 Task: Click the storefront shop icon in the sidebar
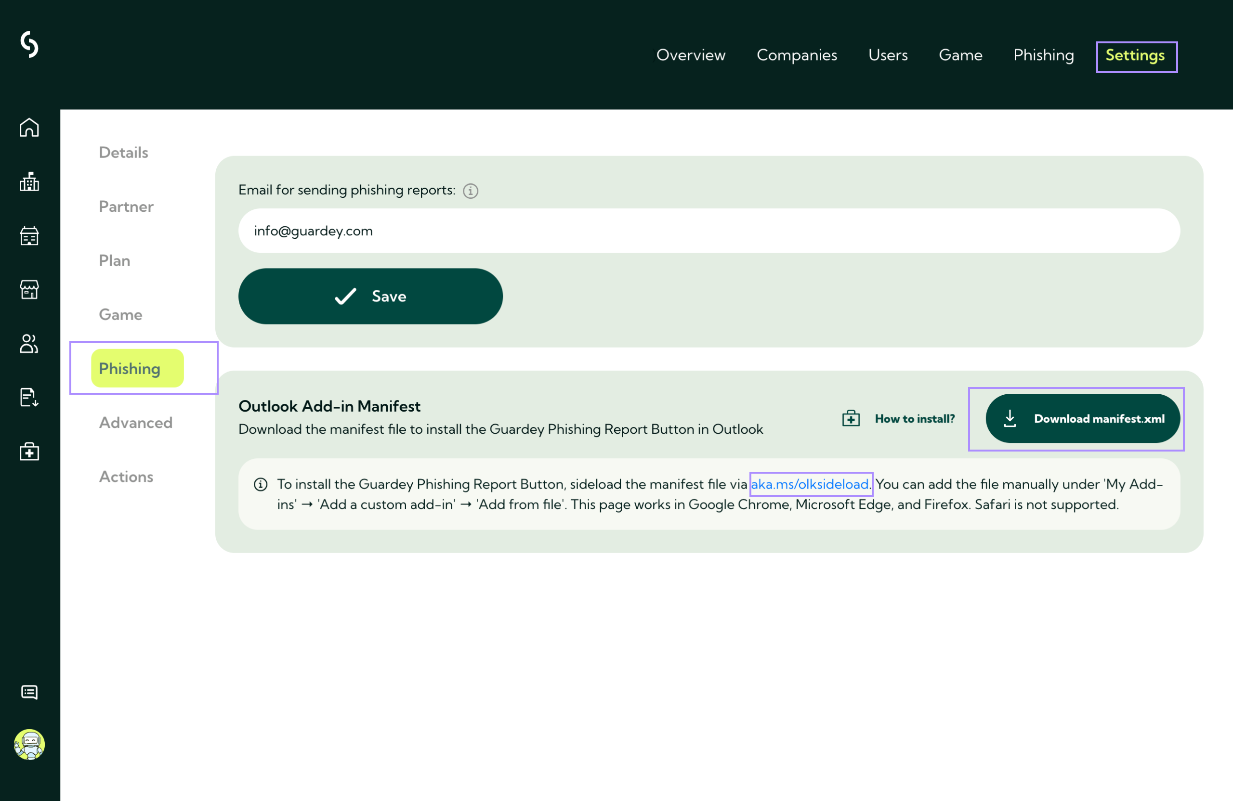tap(29, 289)
